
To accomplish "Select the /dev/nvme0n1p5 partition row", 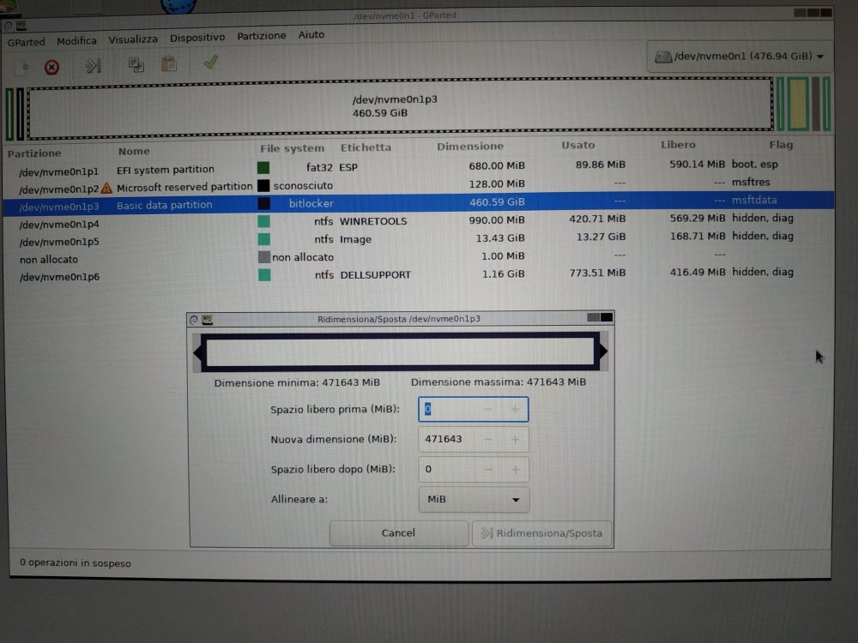I will 419,239.
